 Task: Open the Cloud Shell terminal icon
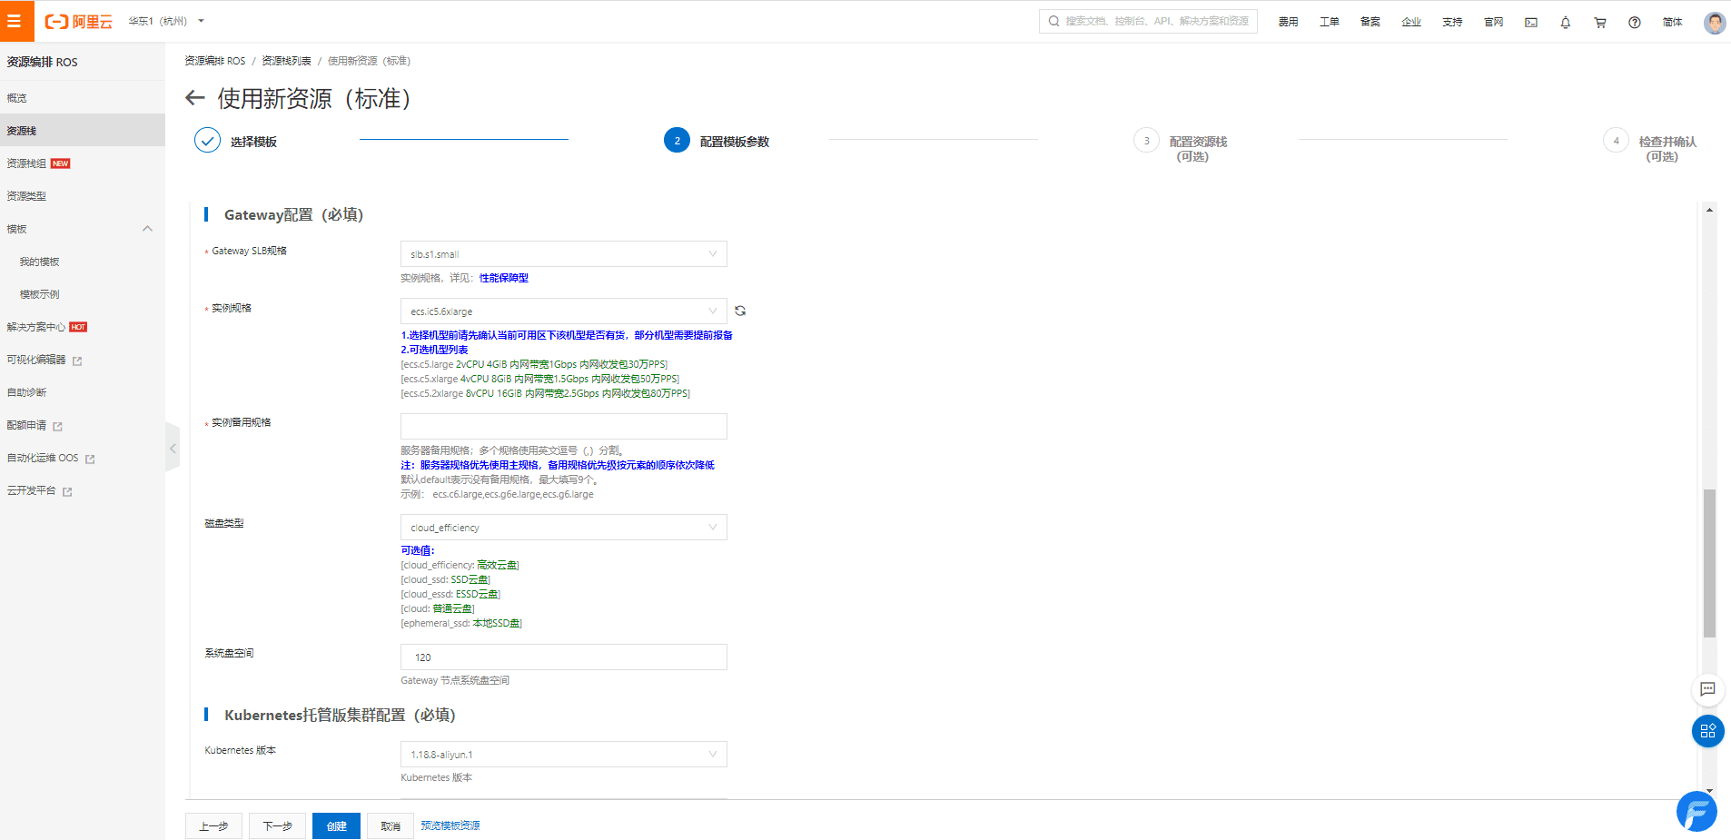[1531, 22]
